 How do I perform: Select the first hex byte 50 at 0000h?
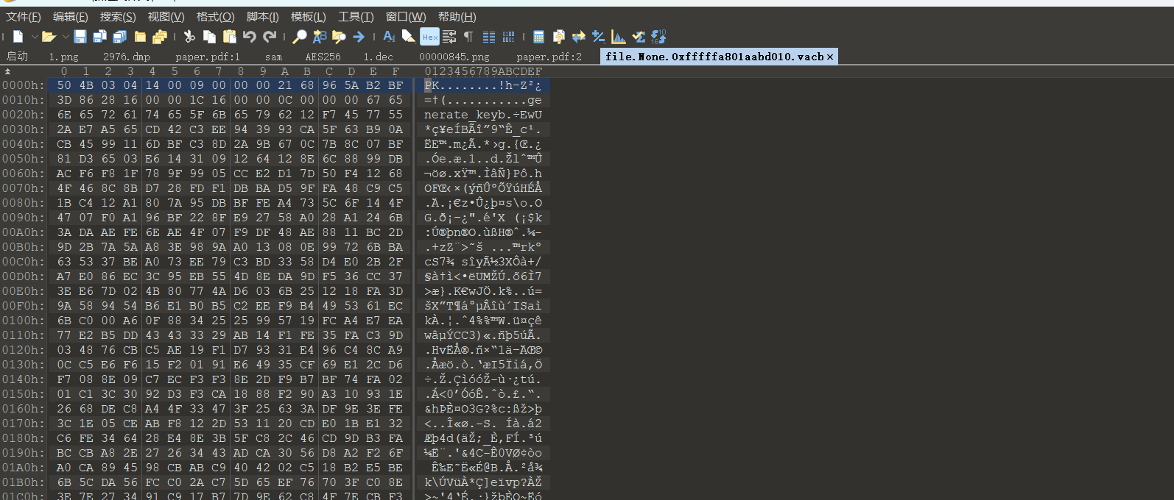tap(64, 85)
